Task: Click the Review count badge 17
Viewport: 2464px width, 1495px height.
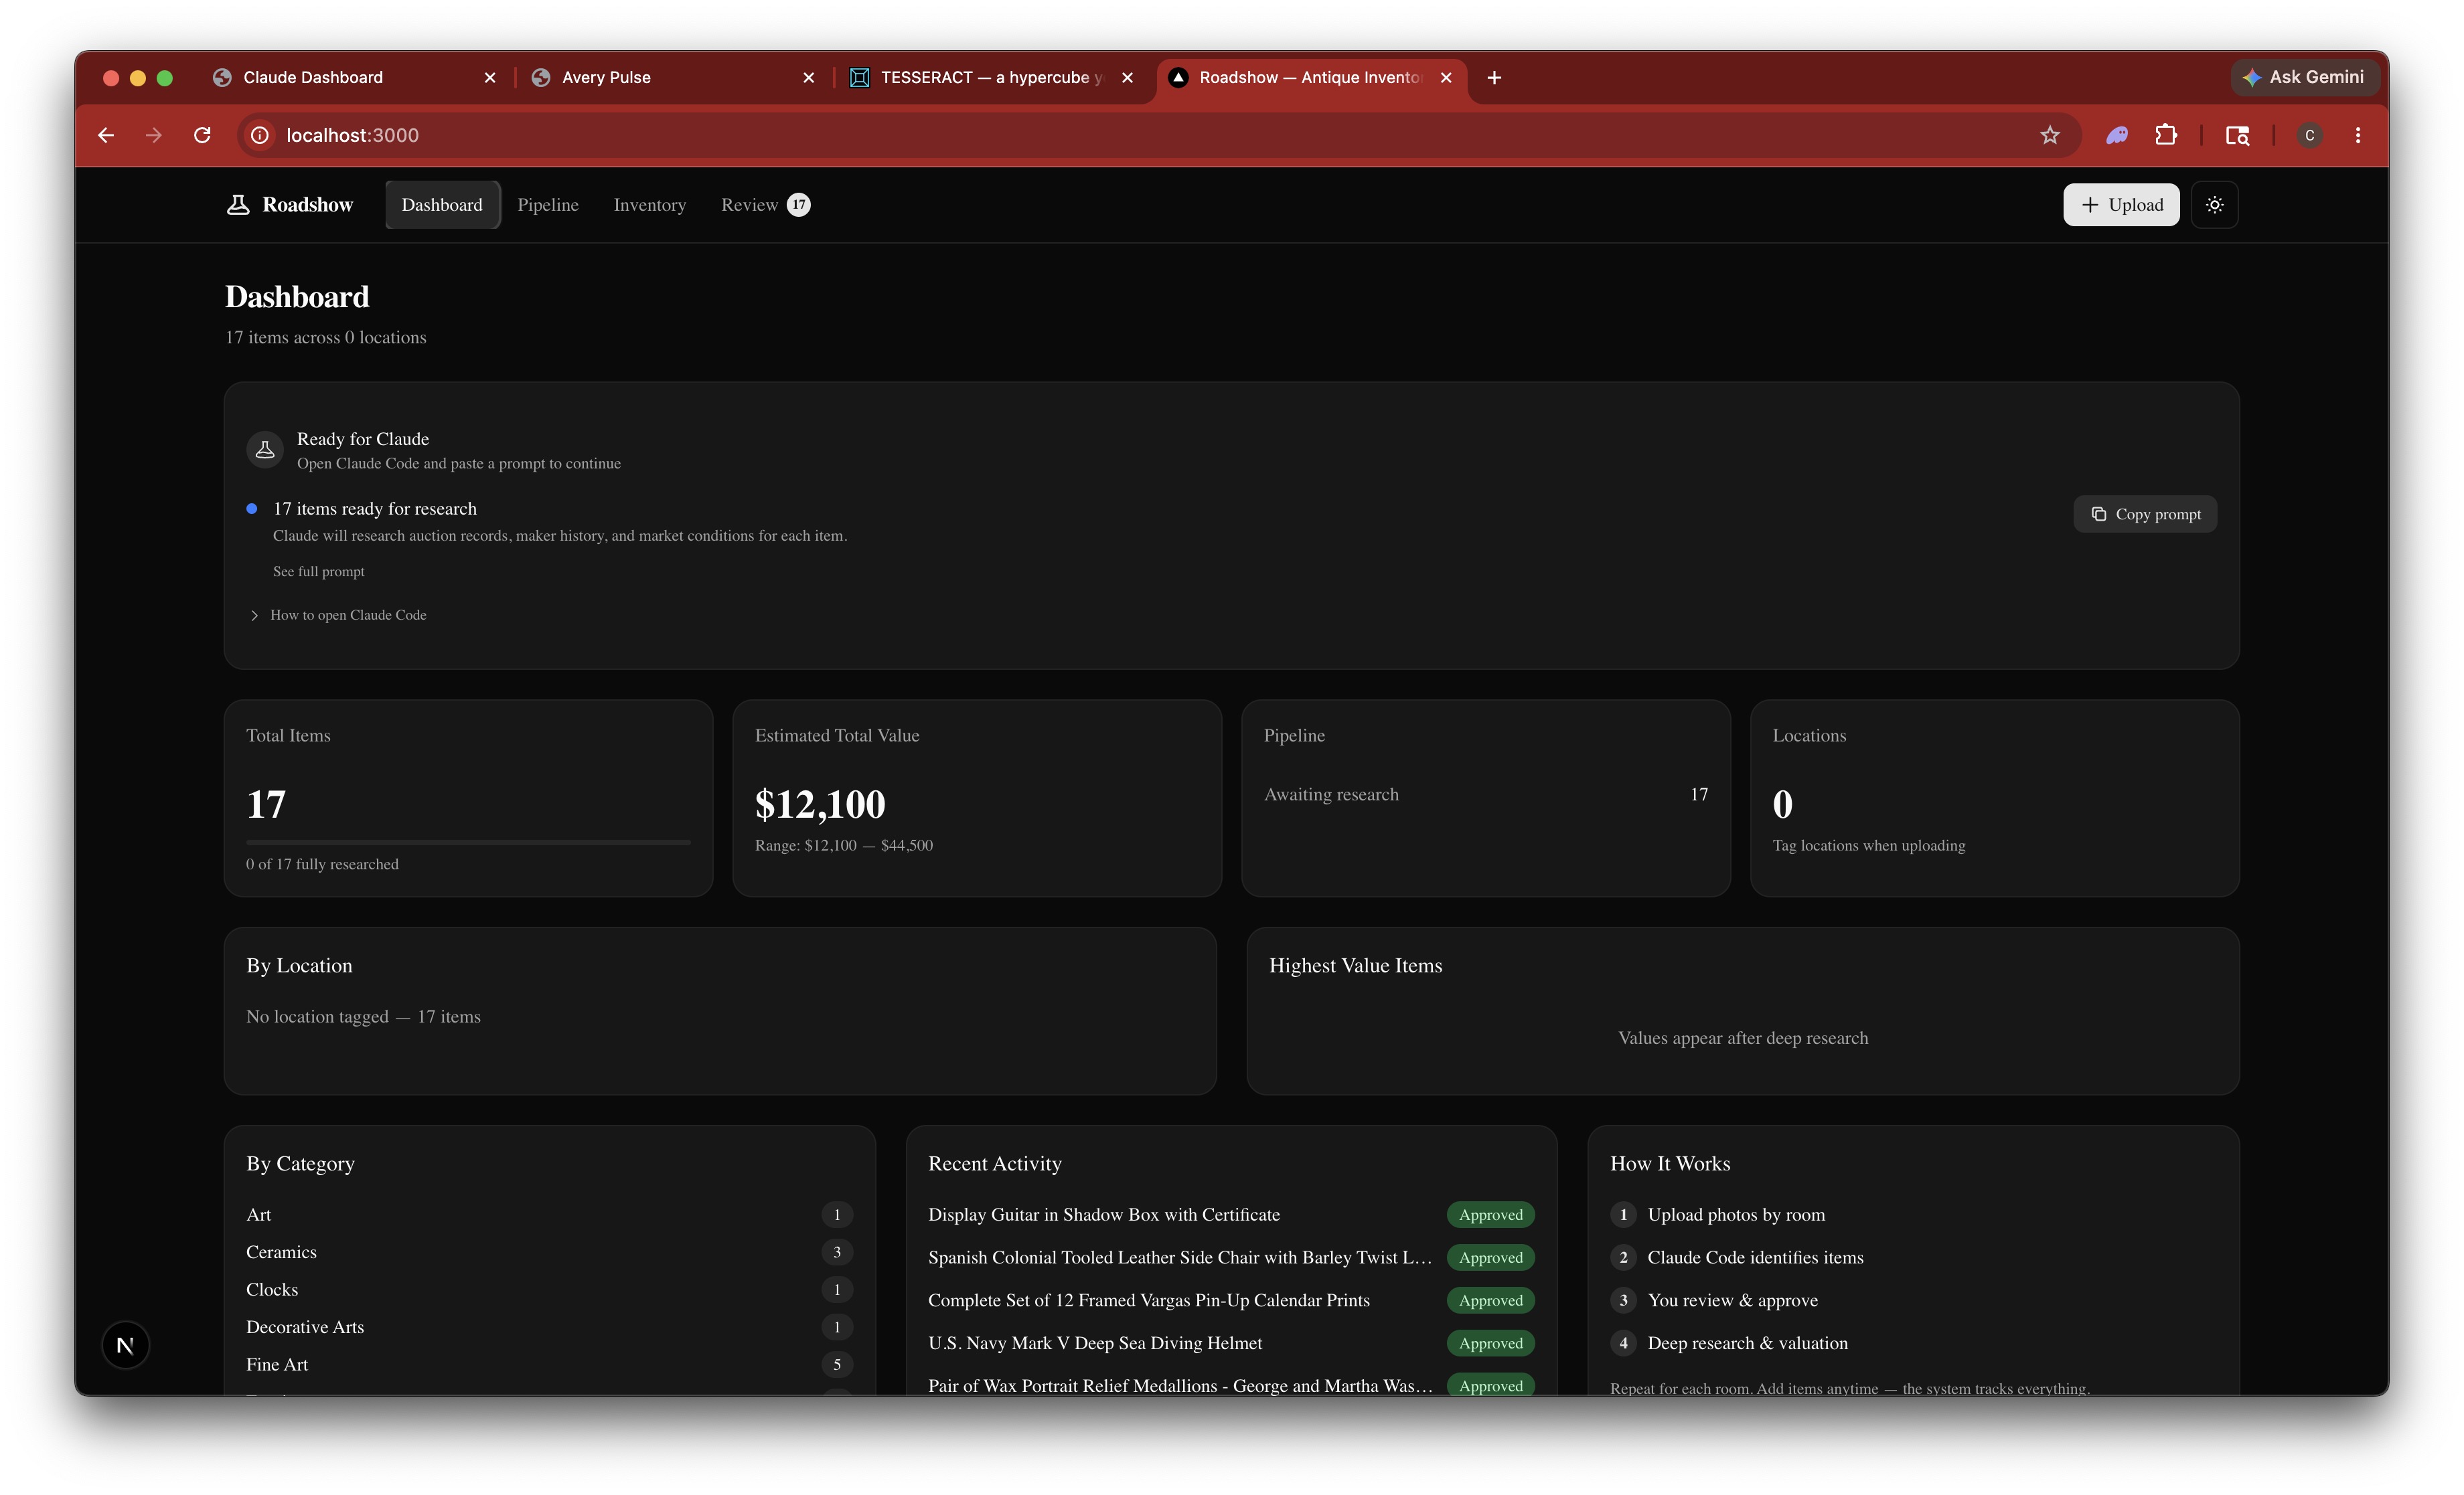Action: click(798, 205)
